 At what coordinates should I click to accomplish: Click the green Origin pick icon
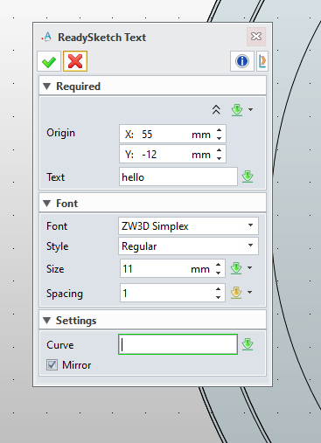tap(237, 110)
